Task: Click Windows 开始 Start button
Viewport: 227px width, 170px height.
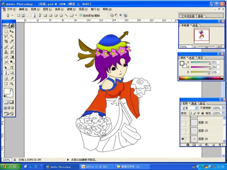Action: pos(10,167)
